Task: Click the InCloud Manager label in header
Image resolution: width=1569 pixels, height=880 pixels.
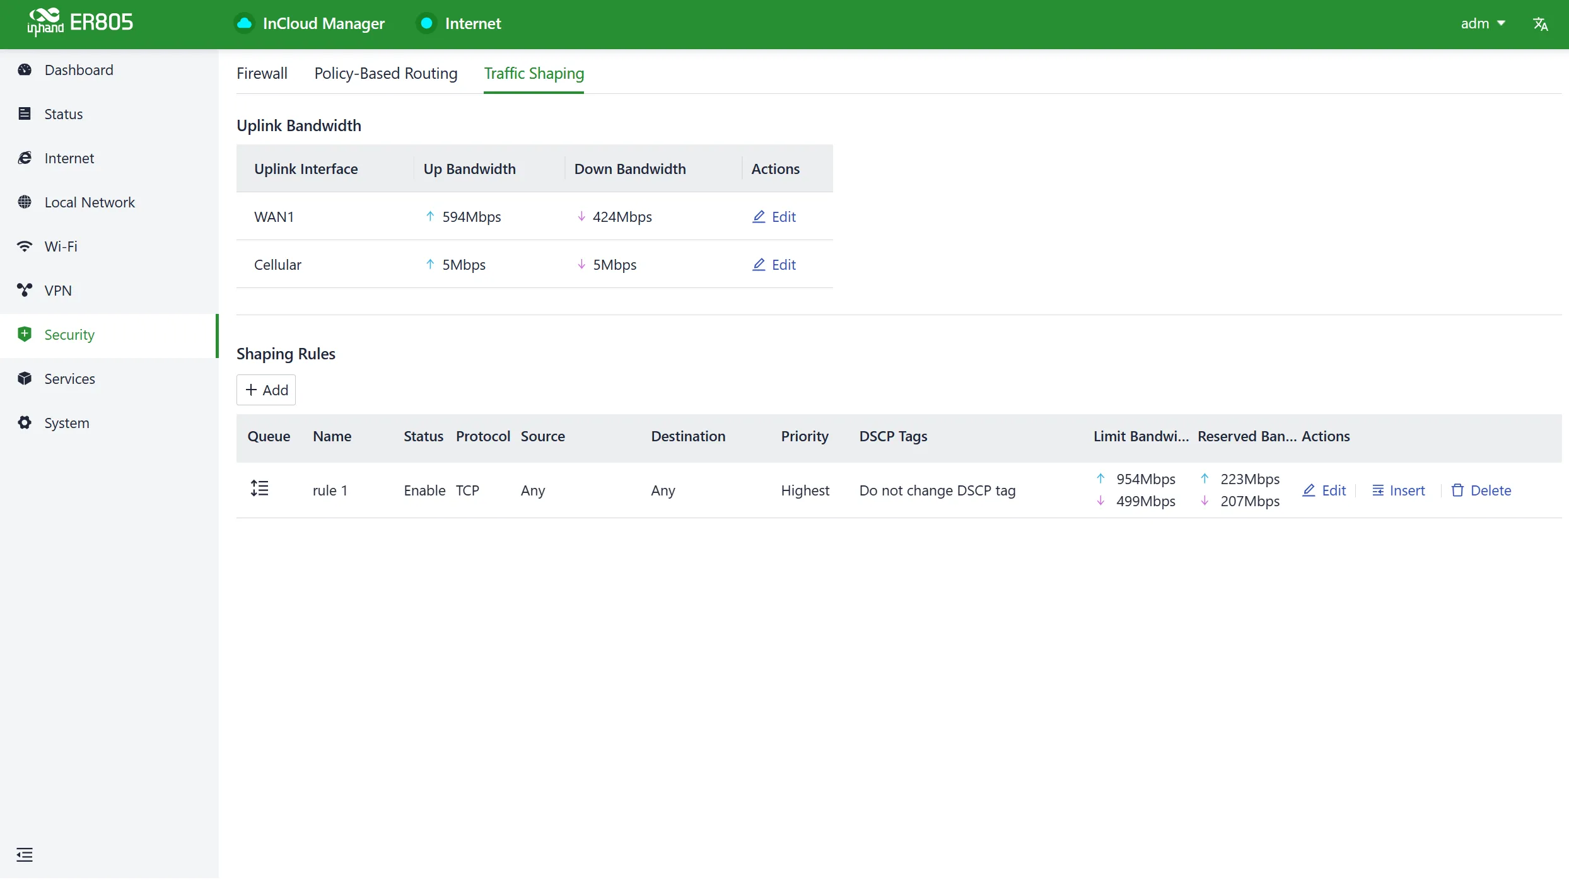Action: (x=324, y=23)
